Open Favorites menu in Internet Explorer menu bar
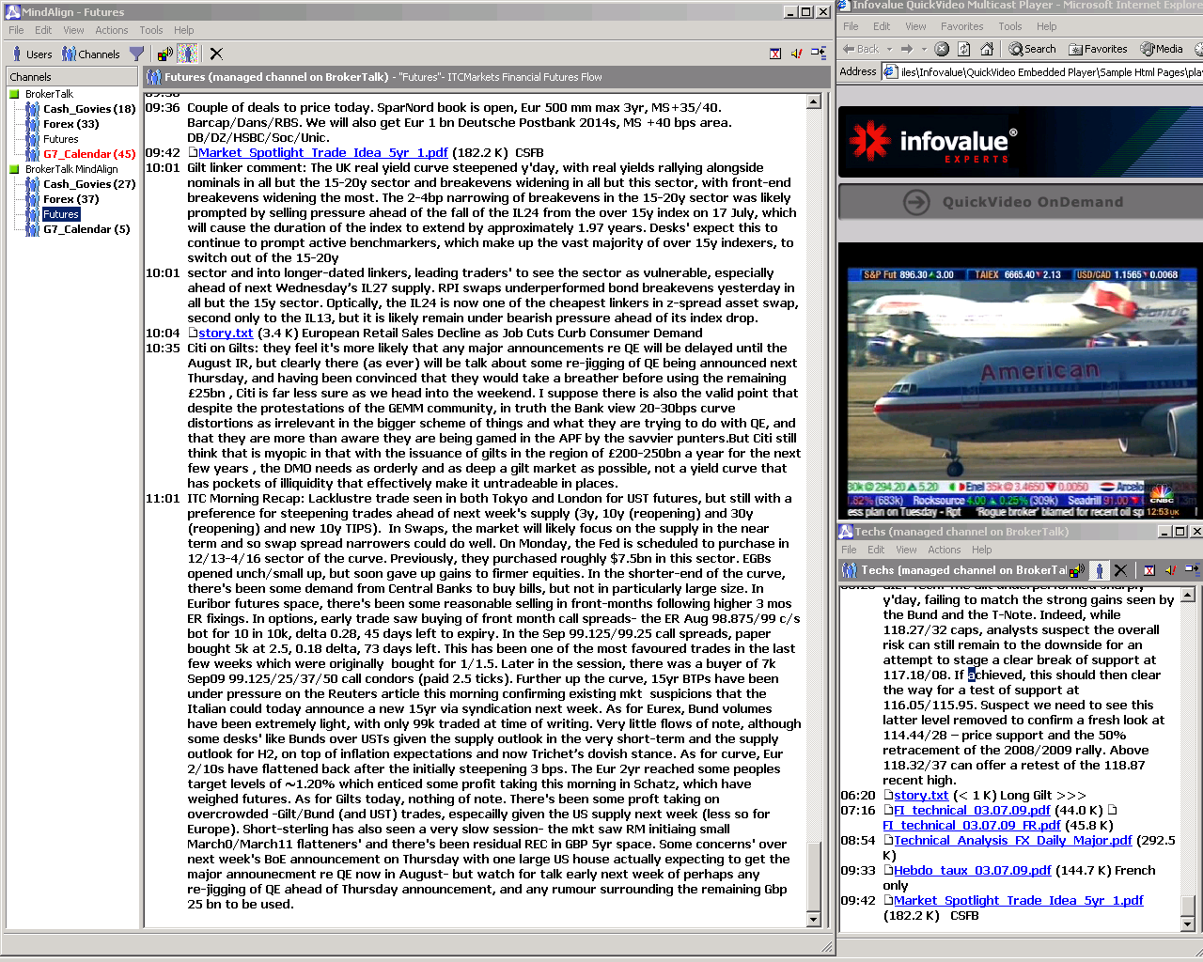This screenshot has width=1203, height=962. [961, 26]
